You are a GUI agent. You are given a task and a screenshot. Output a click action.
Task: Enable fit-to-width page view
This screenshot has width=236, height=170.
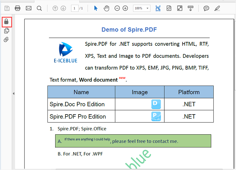click(x=158, y=8)
